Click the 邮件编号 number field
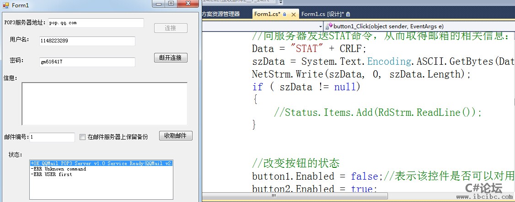 52,137
